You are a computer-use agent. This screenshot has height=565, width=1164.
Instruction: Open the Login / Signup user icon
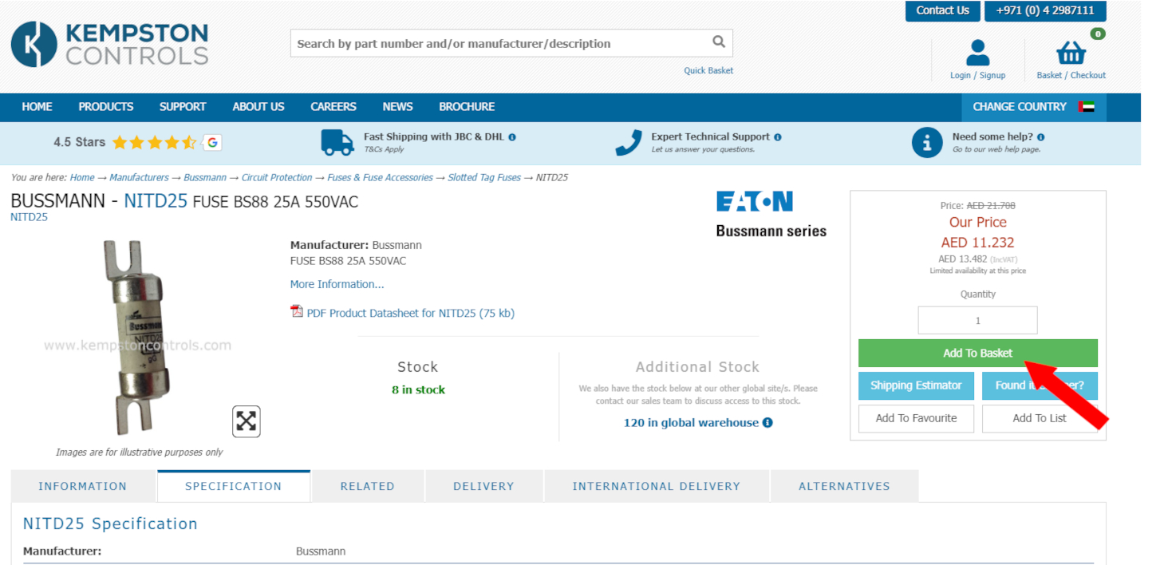tap(977, 52)
